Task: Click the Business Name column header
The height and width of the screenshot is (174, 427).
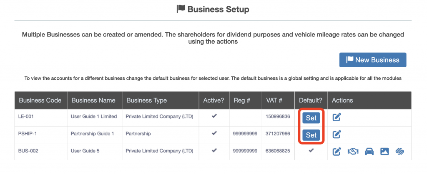Action: coord(93,100)
